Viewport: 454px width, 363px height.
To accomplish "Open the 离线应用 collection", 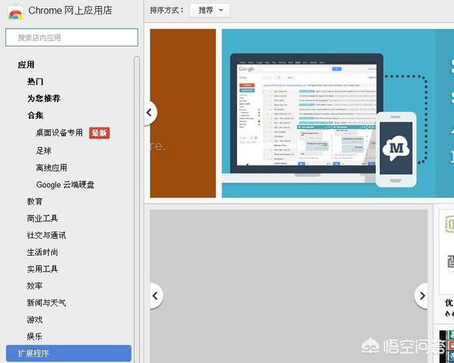I will [x=51, y=168].
